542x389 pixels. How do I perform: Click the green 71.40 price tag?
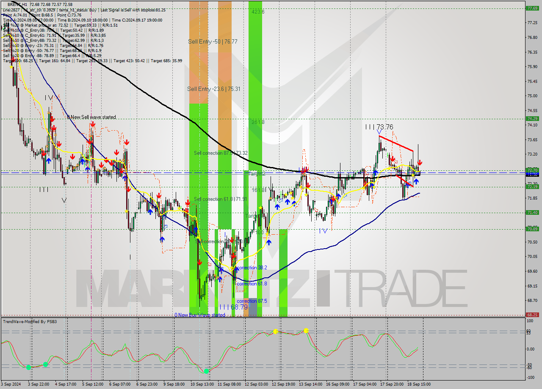(532, 212)
